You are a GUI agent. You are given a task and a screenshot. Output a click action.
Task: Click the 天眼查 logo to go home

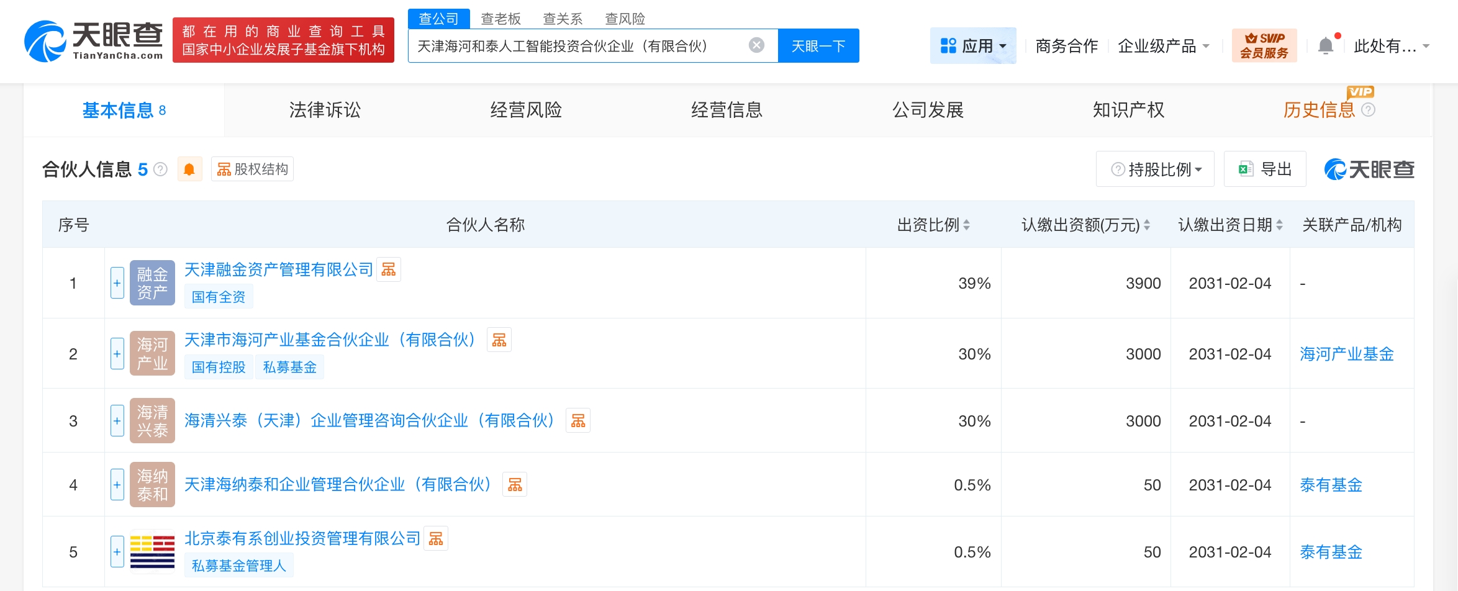coord(93,42)
